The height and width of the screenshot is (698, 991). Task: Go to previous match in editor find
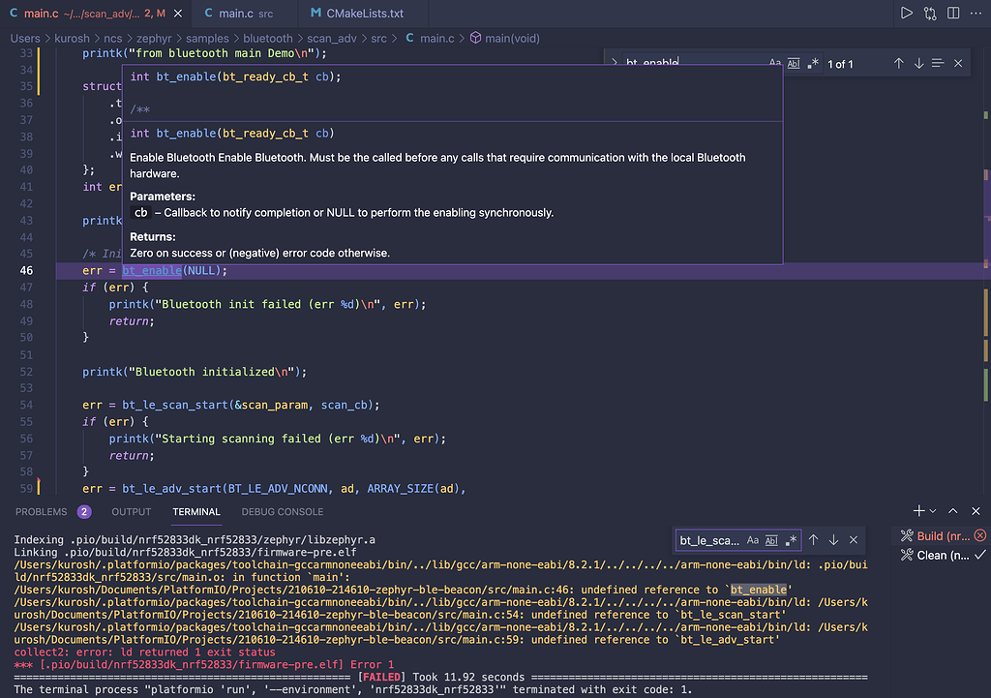pos(898,63)
